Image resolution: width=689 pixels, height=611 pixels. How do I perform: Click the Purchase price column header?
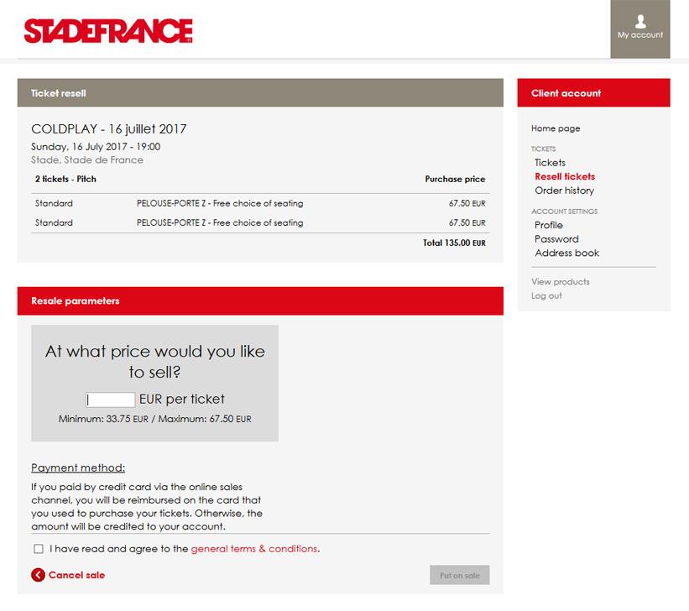(x=455, y=179)
